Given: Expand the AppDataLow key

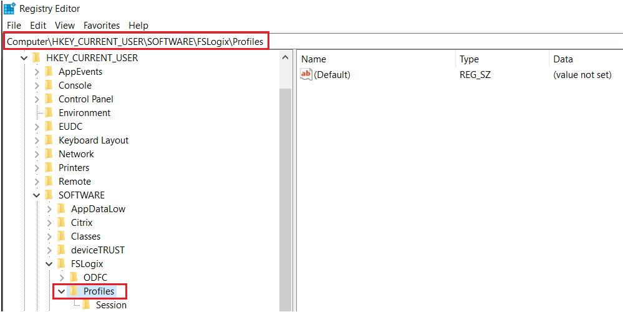Looking at the screenshot, I should point(49,209).
